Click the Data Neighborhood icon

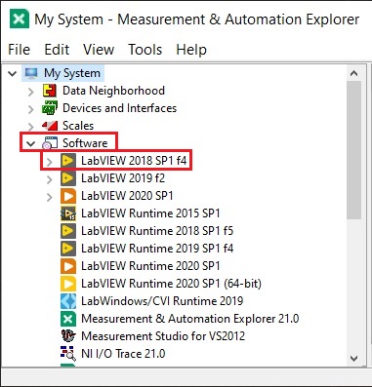50,91
